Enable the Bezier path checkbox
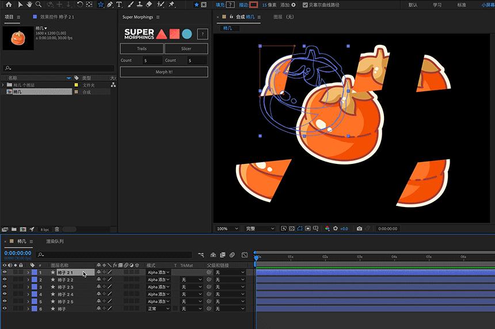The width and height of the screenshot is (495, 329). [305, 5]
